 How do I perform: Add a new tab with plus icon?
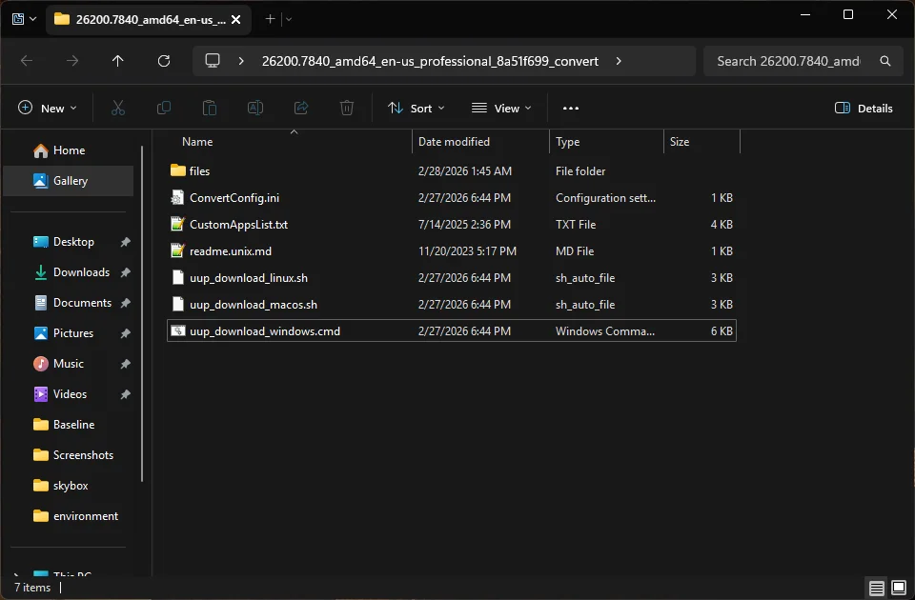[x=270, y=19]
